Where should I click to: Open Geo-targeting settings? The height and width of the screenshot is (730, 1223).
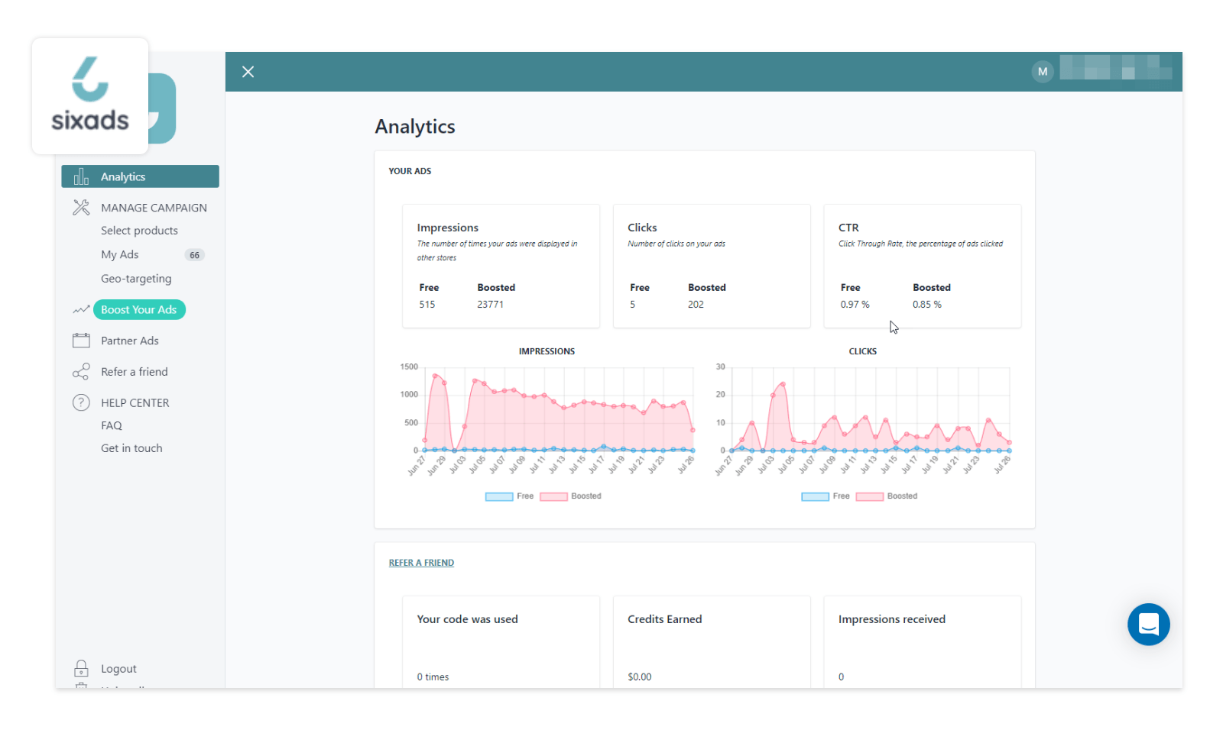tap(136, 279)
